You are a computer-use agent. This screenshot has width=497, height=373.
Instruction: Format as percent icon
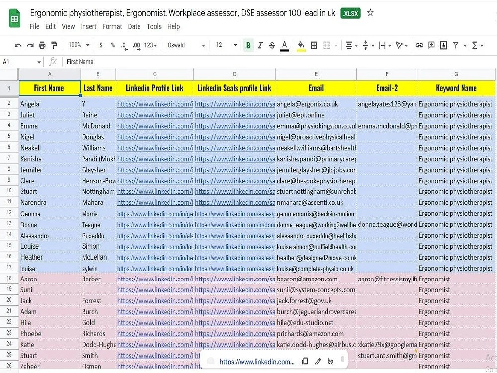(x=113, y=45)
